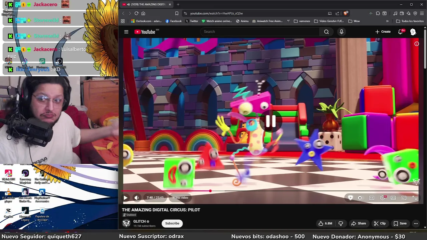Viewport: 427px width, 240px height.
Task: Open the video info card icon
Action: tap(417, 44)
